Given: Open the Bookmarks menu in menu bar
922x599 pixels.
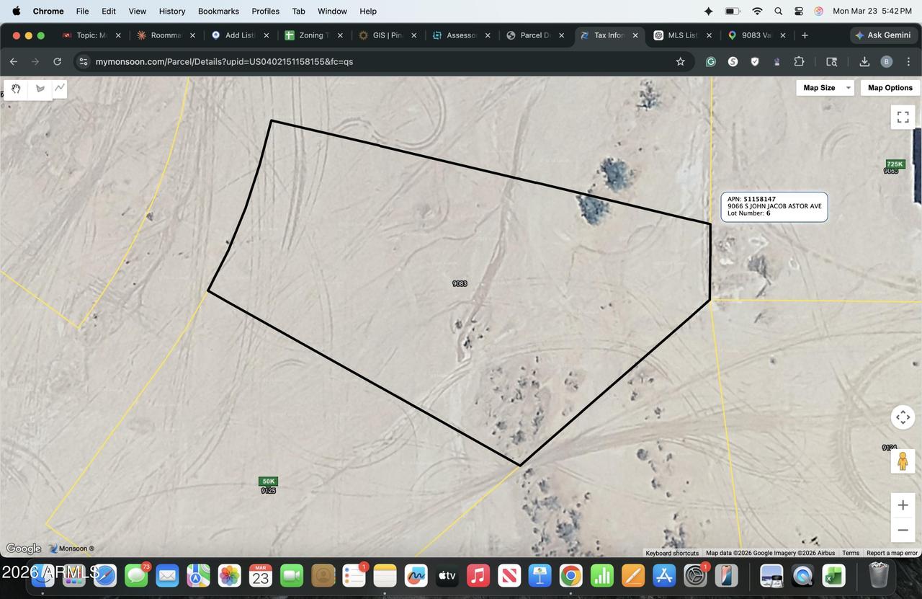Looking at the screenshot, I should [x=218, y=12].
